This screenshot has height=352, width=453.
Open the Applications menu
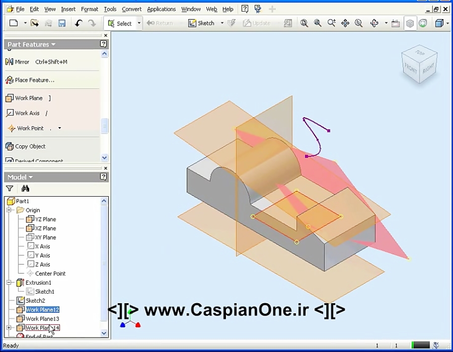click(161, 9)
